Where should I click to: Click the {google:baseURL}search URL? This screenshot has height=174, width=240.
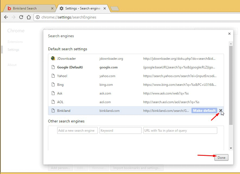[179, 67]
